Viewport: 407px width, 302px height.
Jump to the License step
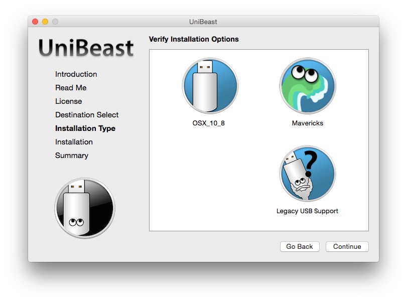coord(68,101)
